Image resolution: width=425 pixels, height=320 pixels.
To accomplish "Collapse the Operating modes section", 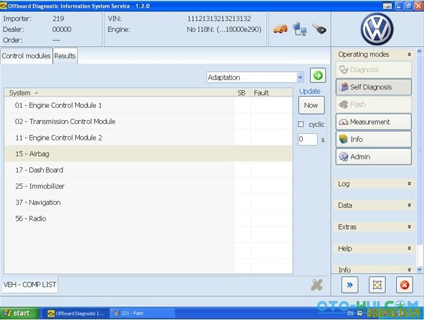I will [x=409, y=54].
